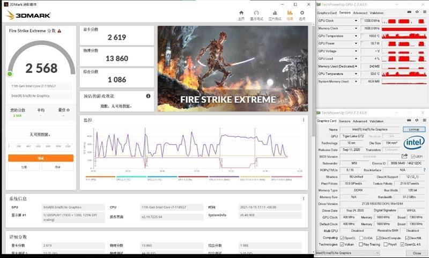The width and height of the screenshot is (429, 258).
Task: Select the orange results icon in 3DMark
Action: coord(290,13)
